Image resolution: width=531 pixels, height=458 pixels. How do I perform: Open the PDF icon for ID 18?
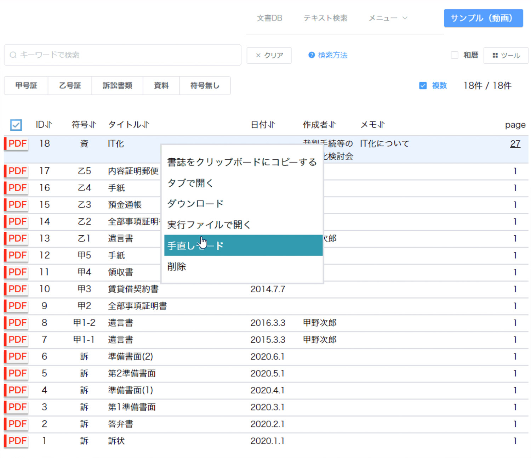pos(16,144)
